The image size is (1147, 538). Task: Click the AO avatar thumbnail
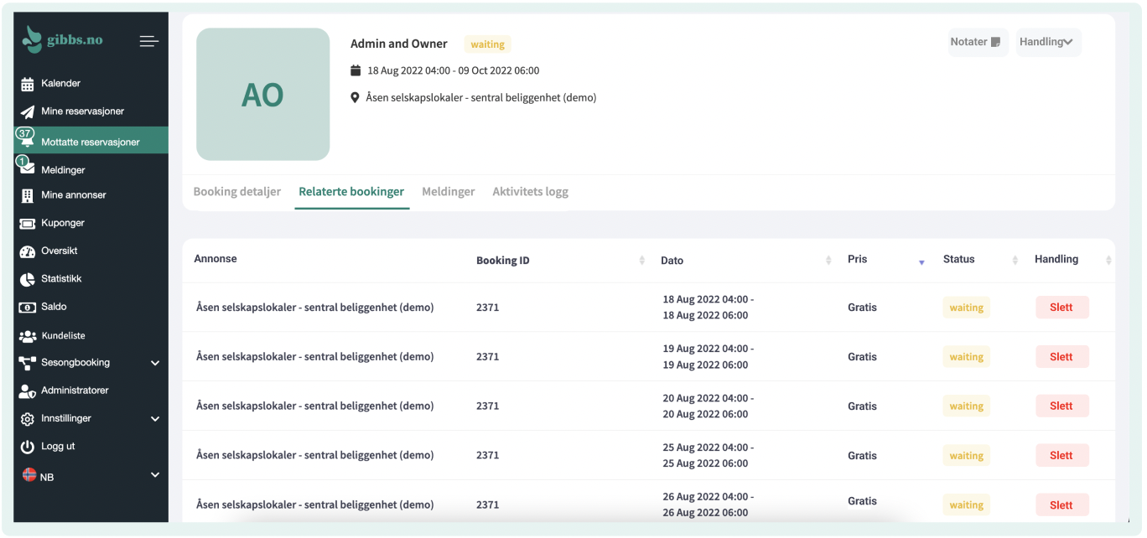coord(262,94)
